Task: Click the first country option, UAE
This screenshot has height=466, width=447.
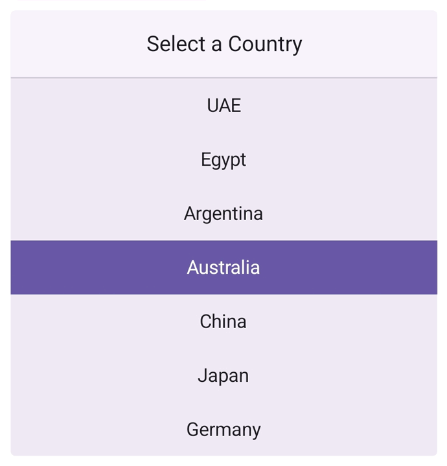Action: tap(223, 105)
